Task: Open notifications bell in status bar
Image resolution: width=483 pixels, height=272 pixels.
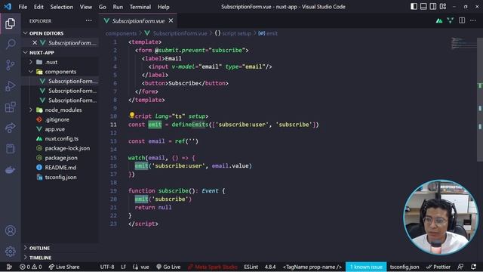Action: pyautogui.click(x=473, y=267)
